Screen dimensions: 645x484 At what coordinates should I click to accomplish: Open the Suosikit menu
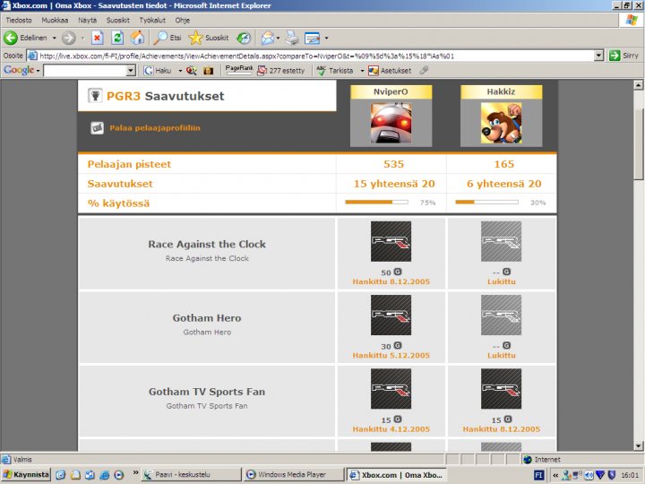pos(117,20)
